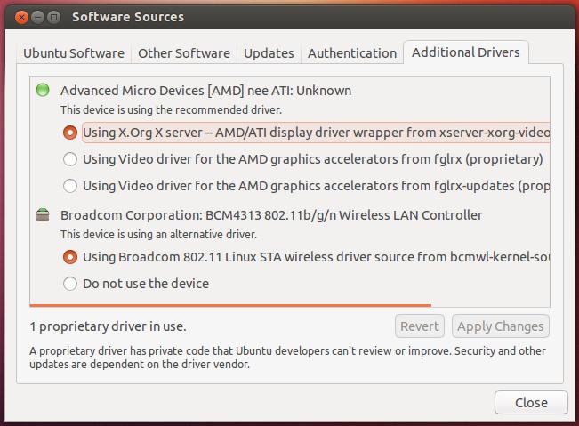The height and width of the screenshot is (426, 579).
Task: Click the Apply Changes button
Action: (501, 326)
